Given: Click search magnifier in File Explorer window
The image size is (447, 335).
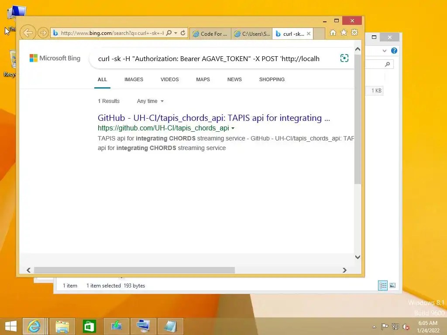Looking at the screenshot, I should tap(387, 65).
